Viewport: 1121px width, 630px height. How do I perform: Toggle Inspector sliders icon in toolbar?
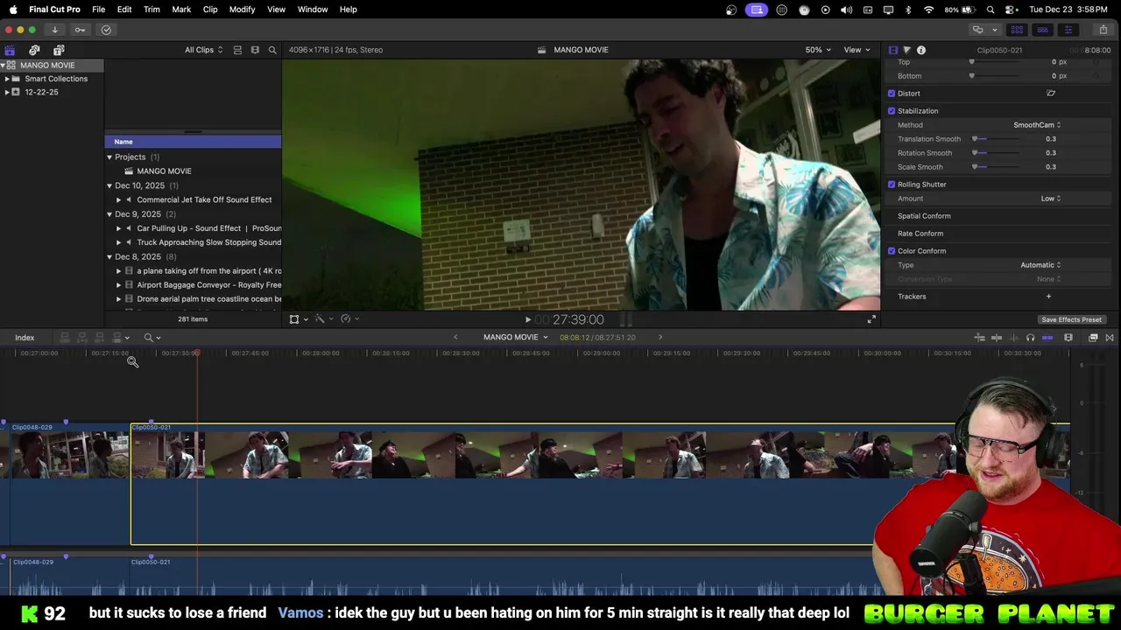point(1068,30)
